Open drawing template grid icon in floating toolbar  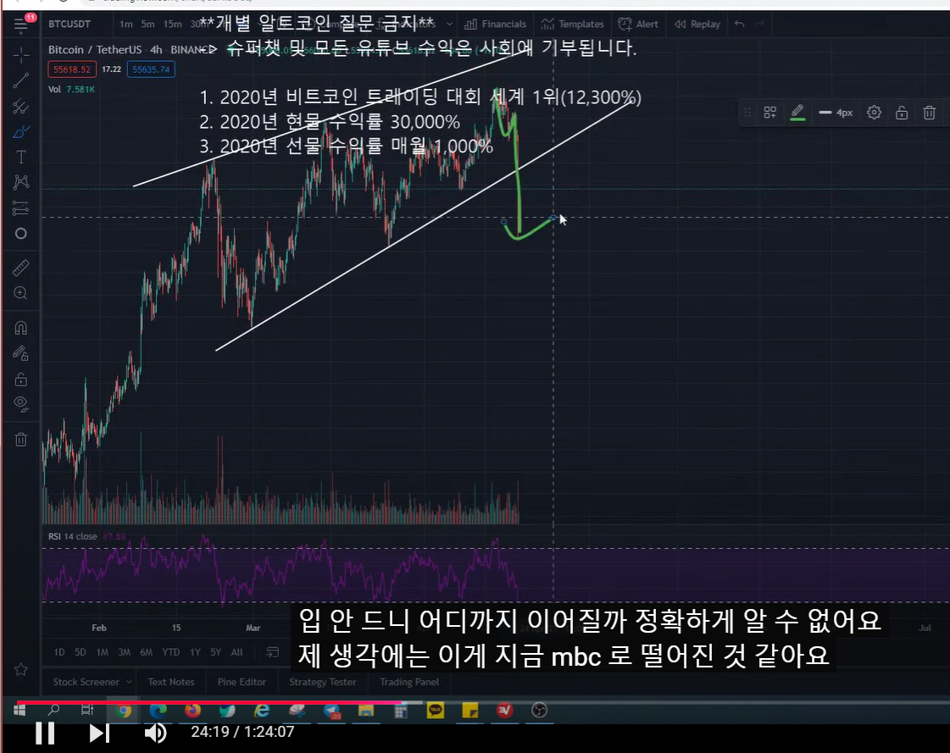[x=770, y=113]
